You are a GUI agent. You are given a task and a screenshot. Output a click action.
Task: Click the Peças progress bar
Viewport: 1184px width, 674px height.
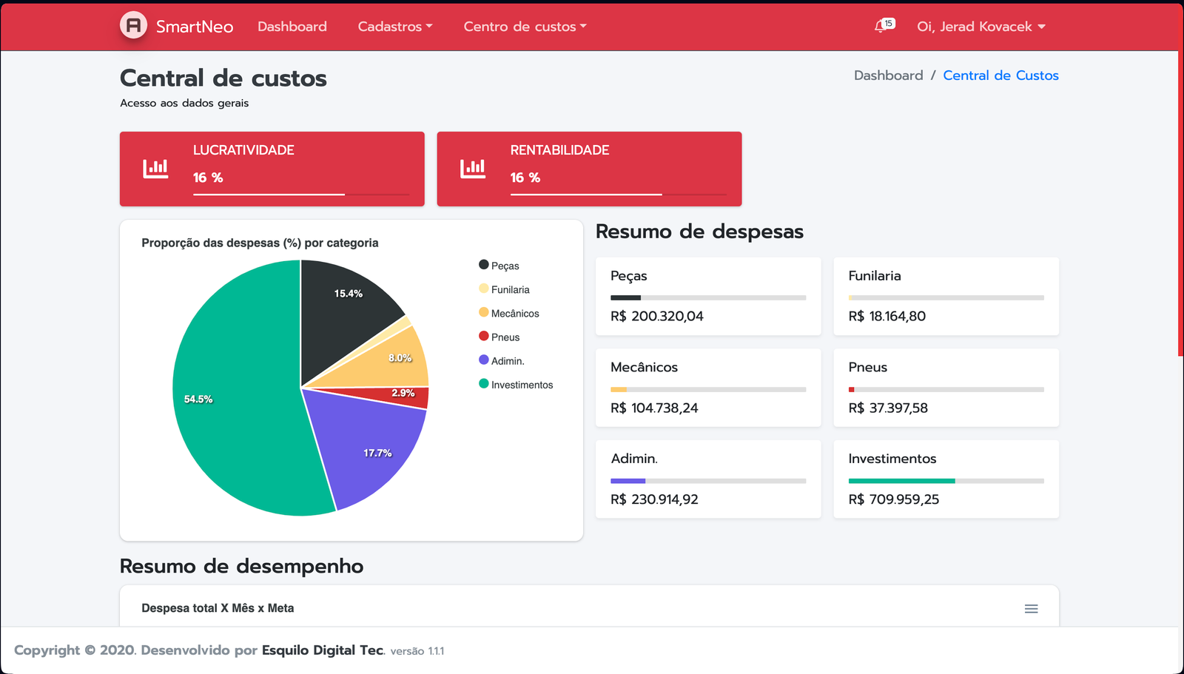(x=707, y=297)
